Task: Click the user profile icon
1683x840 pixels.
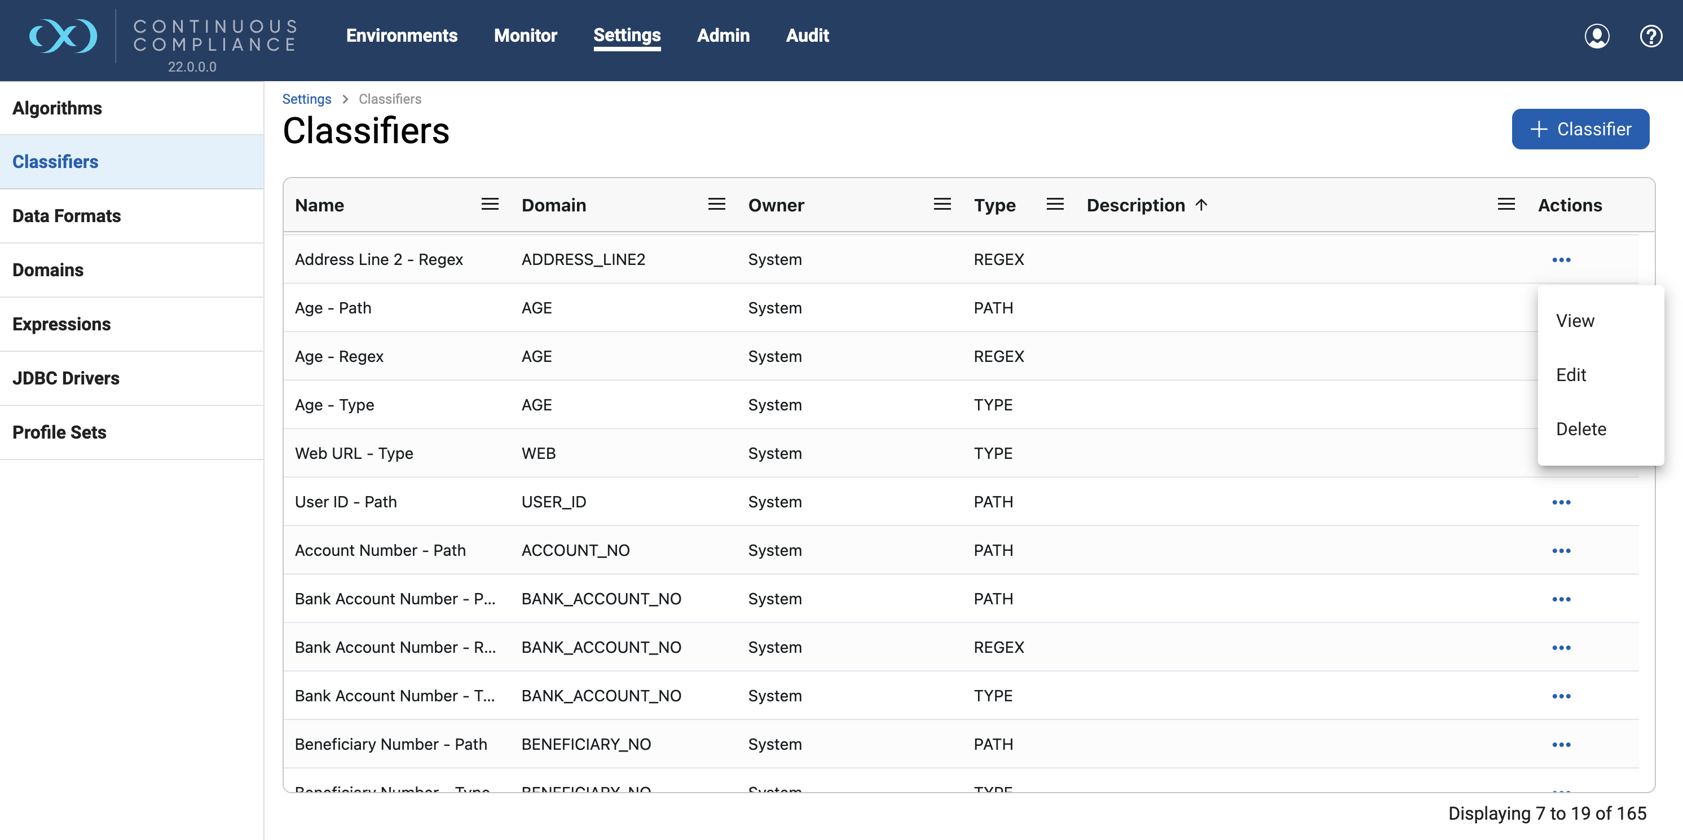Action: point(1596,36)
